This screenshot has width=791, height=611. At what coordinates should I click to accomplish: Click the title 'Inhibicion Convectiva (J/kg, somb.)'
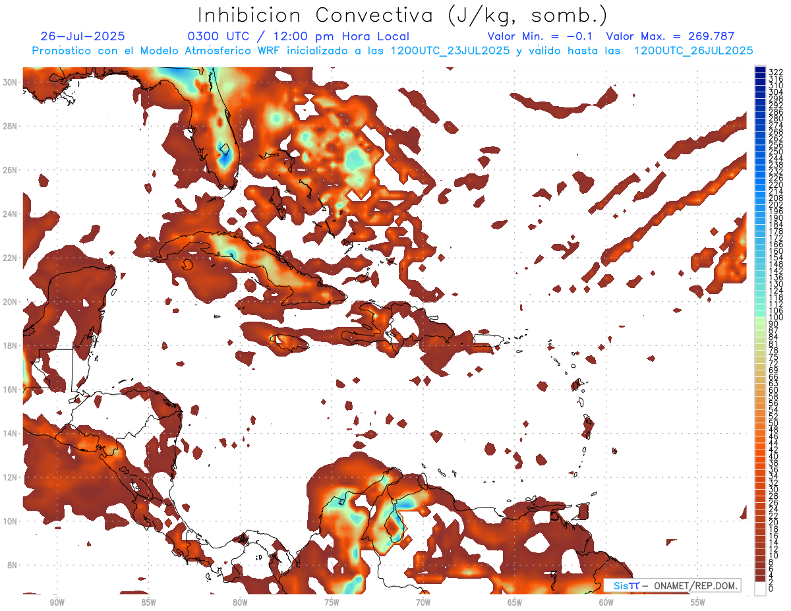click(x=403, y=16)
